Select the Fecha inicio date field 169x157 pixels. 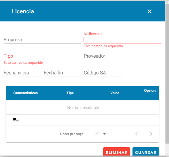[23, 73]
